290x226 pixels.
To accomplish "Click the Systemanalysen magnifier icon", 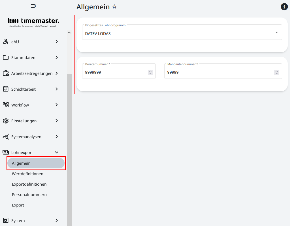I will [x=6, y=136].
